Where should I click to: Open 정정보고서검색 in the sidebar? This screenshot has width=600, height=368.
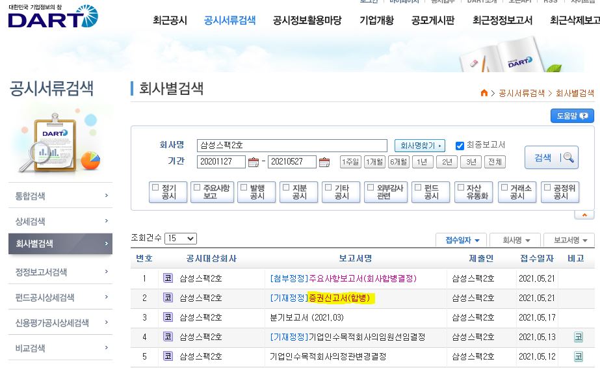[60, 272]
